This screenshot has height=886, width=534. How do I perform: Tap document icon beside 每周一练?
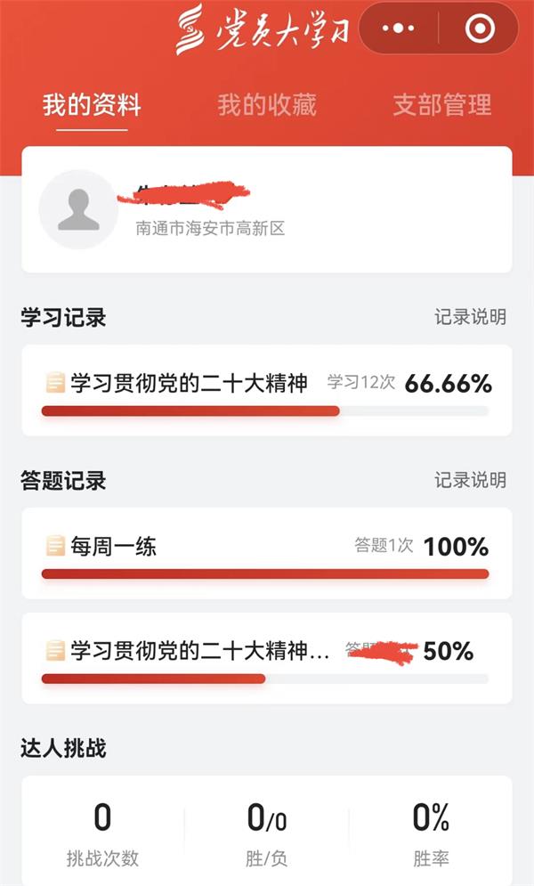tap(55, 546)
